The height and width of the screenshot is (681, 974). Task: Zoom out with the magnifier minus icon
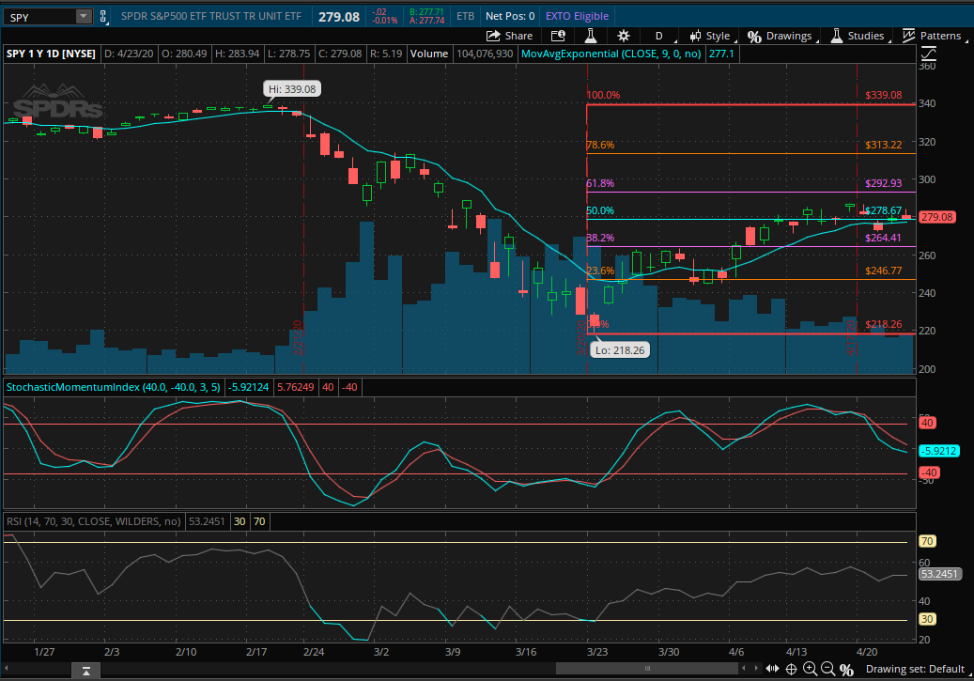point(828,669)
